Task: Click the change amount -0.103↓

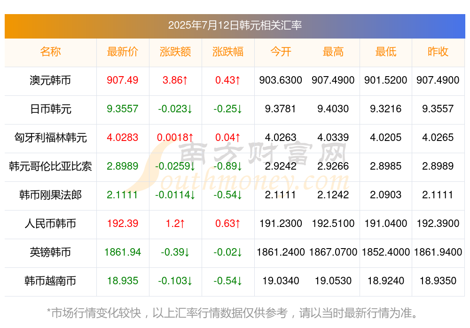Action: [x=175, y=281]
